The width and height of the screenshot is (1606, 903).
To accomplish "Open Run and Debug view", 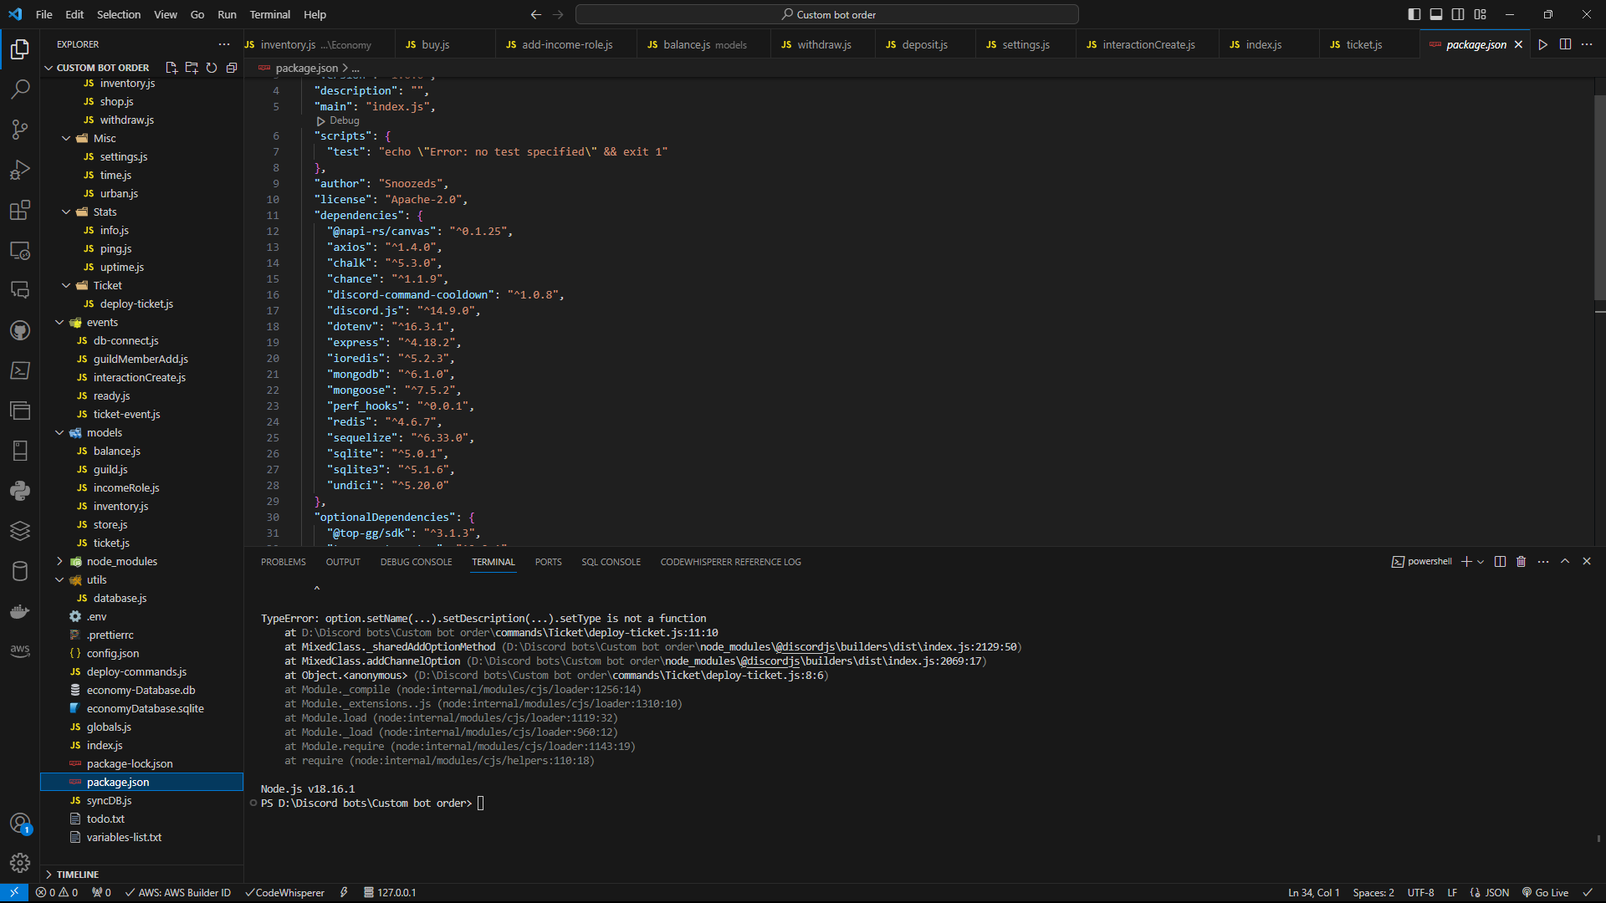I will [20, 170].
